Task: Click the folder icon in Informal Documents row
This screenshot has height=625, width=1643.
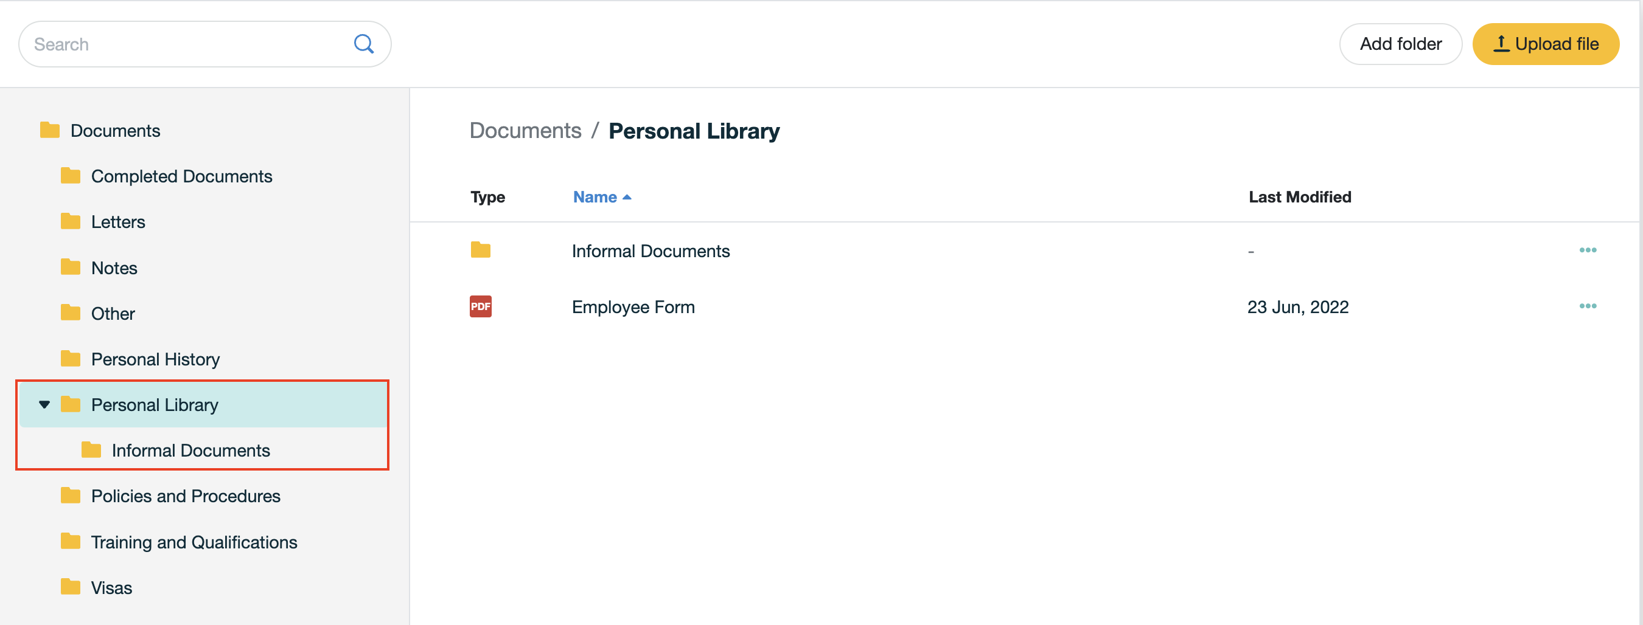Action: (x=480, y=250)
